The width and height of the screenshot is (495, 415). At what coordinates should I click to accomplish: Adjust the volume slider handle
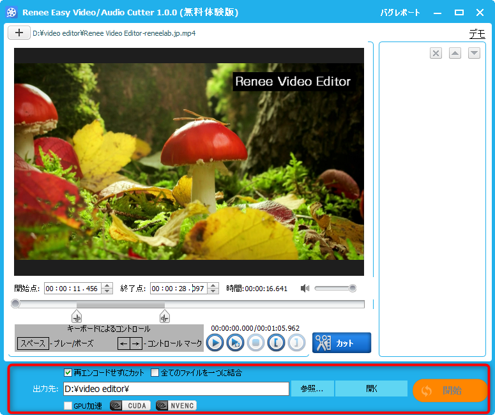[x=353, y=288]
